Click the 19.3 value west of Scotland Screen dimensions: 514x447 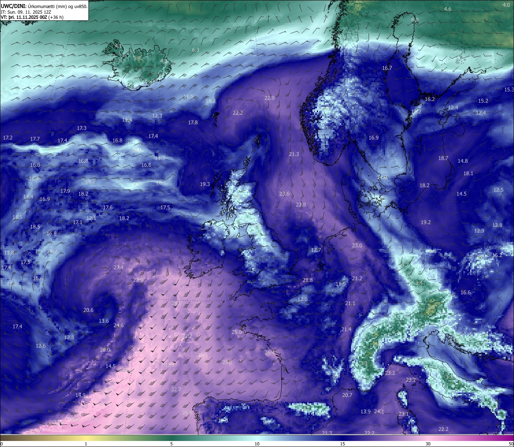(x=205, y=184)
